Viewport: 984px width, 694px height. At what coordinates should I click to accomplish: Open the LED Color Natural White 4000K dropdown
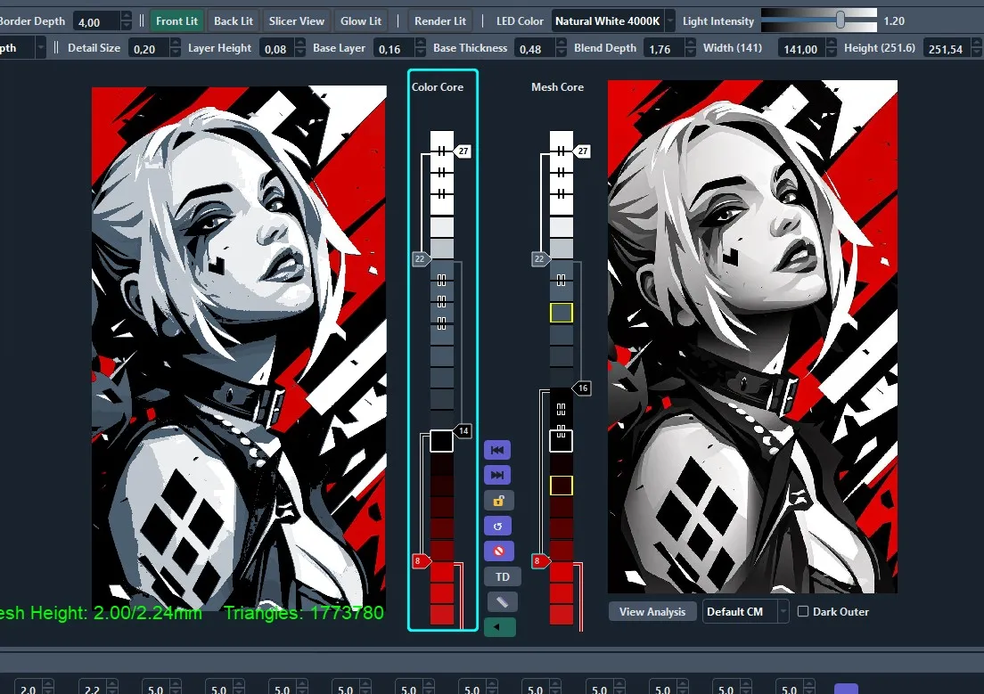tap(613, 21)
